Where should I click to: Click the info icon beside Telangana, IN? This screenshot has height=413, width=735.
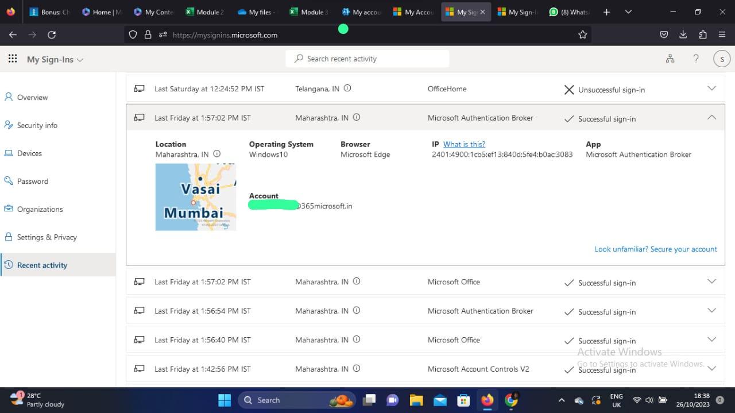pos(347,88)
